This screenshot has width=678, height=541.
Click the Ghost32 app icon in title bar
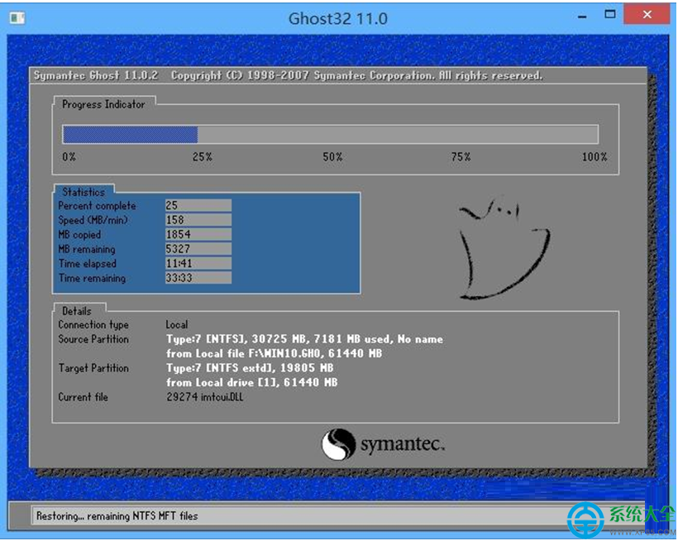[17, 17]
